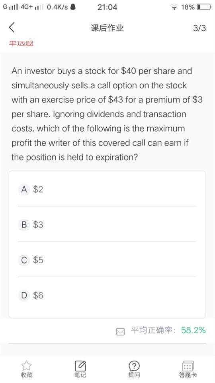
Task: Open the 答题卡 answer sheet icon
Action: pyautogui.click(x=188, y=366)
